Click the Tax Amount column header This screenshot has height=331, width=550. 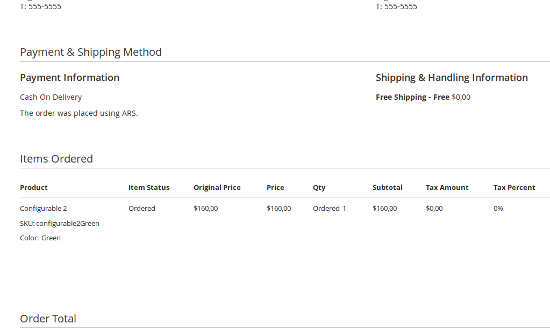(x=447, y=187)
